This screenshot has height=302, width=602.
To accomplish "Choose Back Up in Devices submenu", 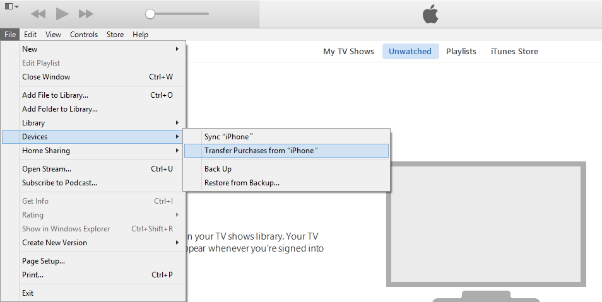I will pyautogui.click(x=286, y=169).
